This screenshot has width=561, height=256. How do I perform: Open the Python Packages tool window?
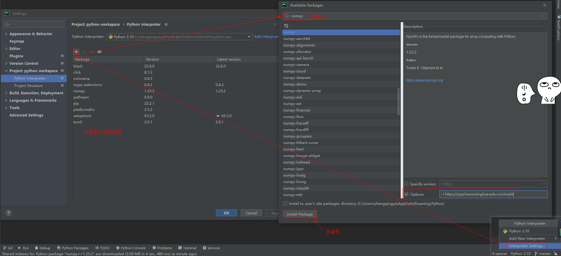click(x=73, y=248)
